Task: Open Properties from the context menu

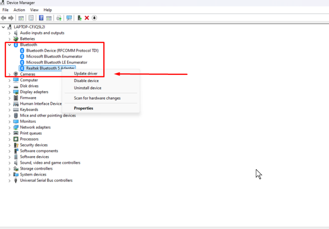Action: [83, 108]
